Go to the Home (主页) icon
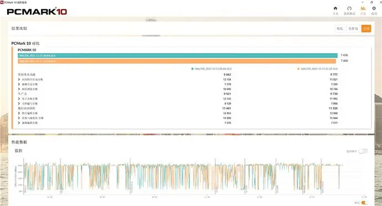 point(335,8)
